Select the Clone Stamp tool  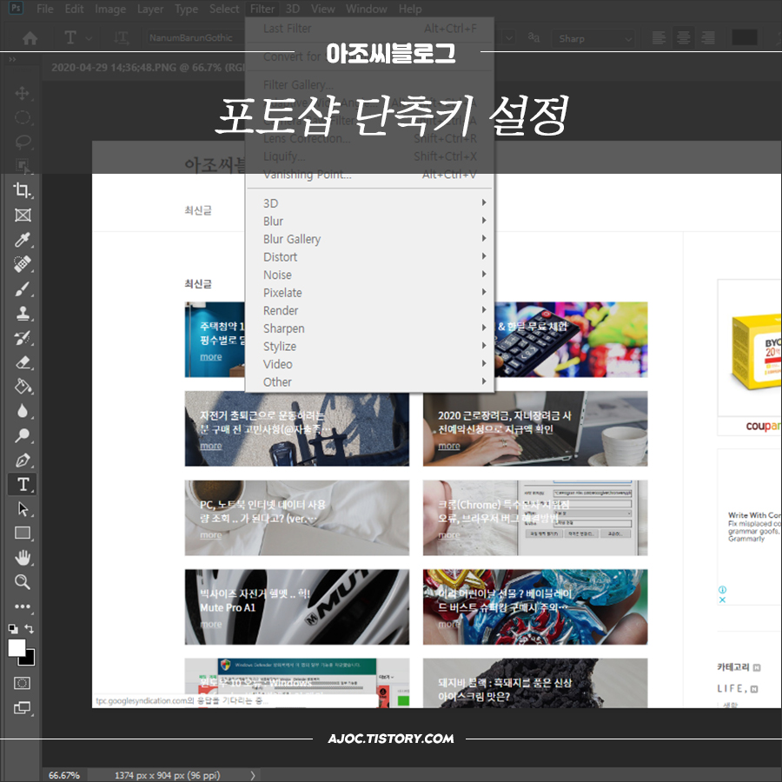point(23,313)
